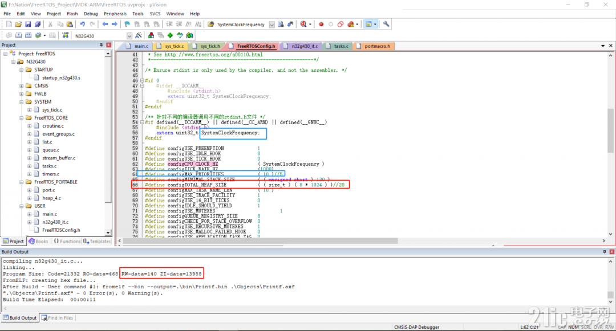This screenshot has height=331, width=616.
Task: Click the Find in Files icon
Action: pos(210,24)
